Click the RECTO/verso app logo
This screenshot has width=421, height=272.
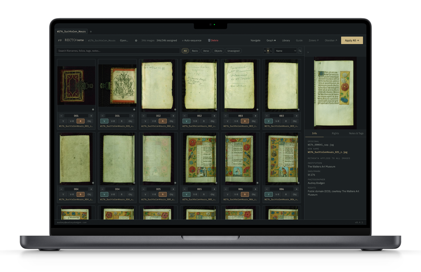pyautogui.click(x=71, y=40)
